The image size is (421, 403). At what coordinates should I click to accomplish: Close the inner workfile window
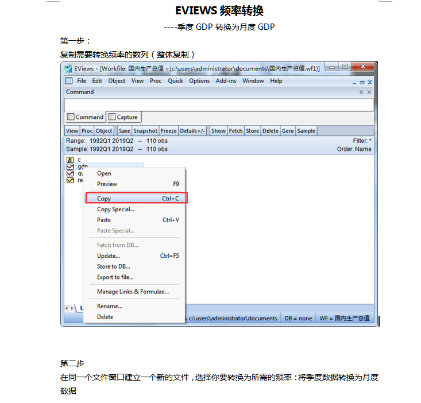[x=370, y=82]
